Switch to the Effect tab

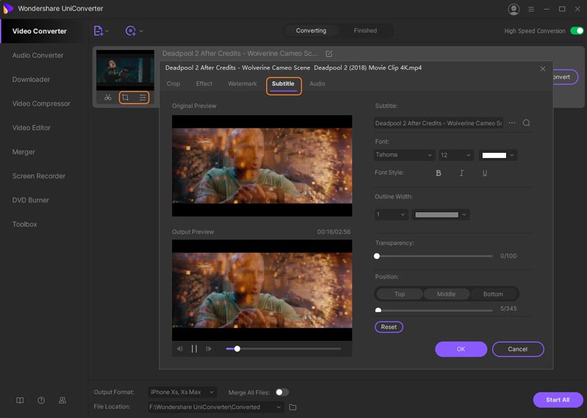204,84
